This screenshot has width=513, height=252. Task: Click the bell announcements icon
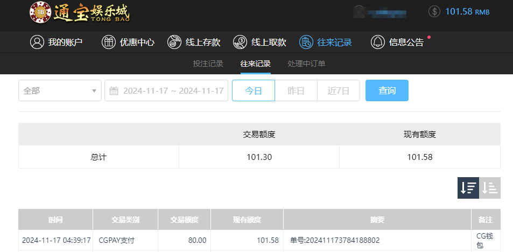point(378,42)
